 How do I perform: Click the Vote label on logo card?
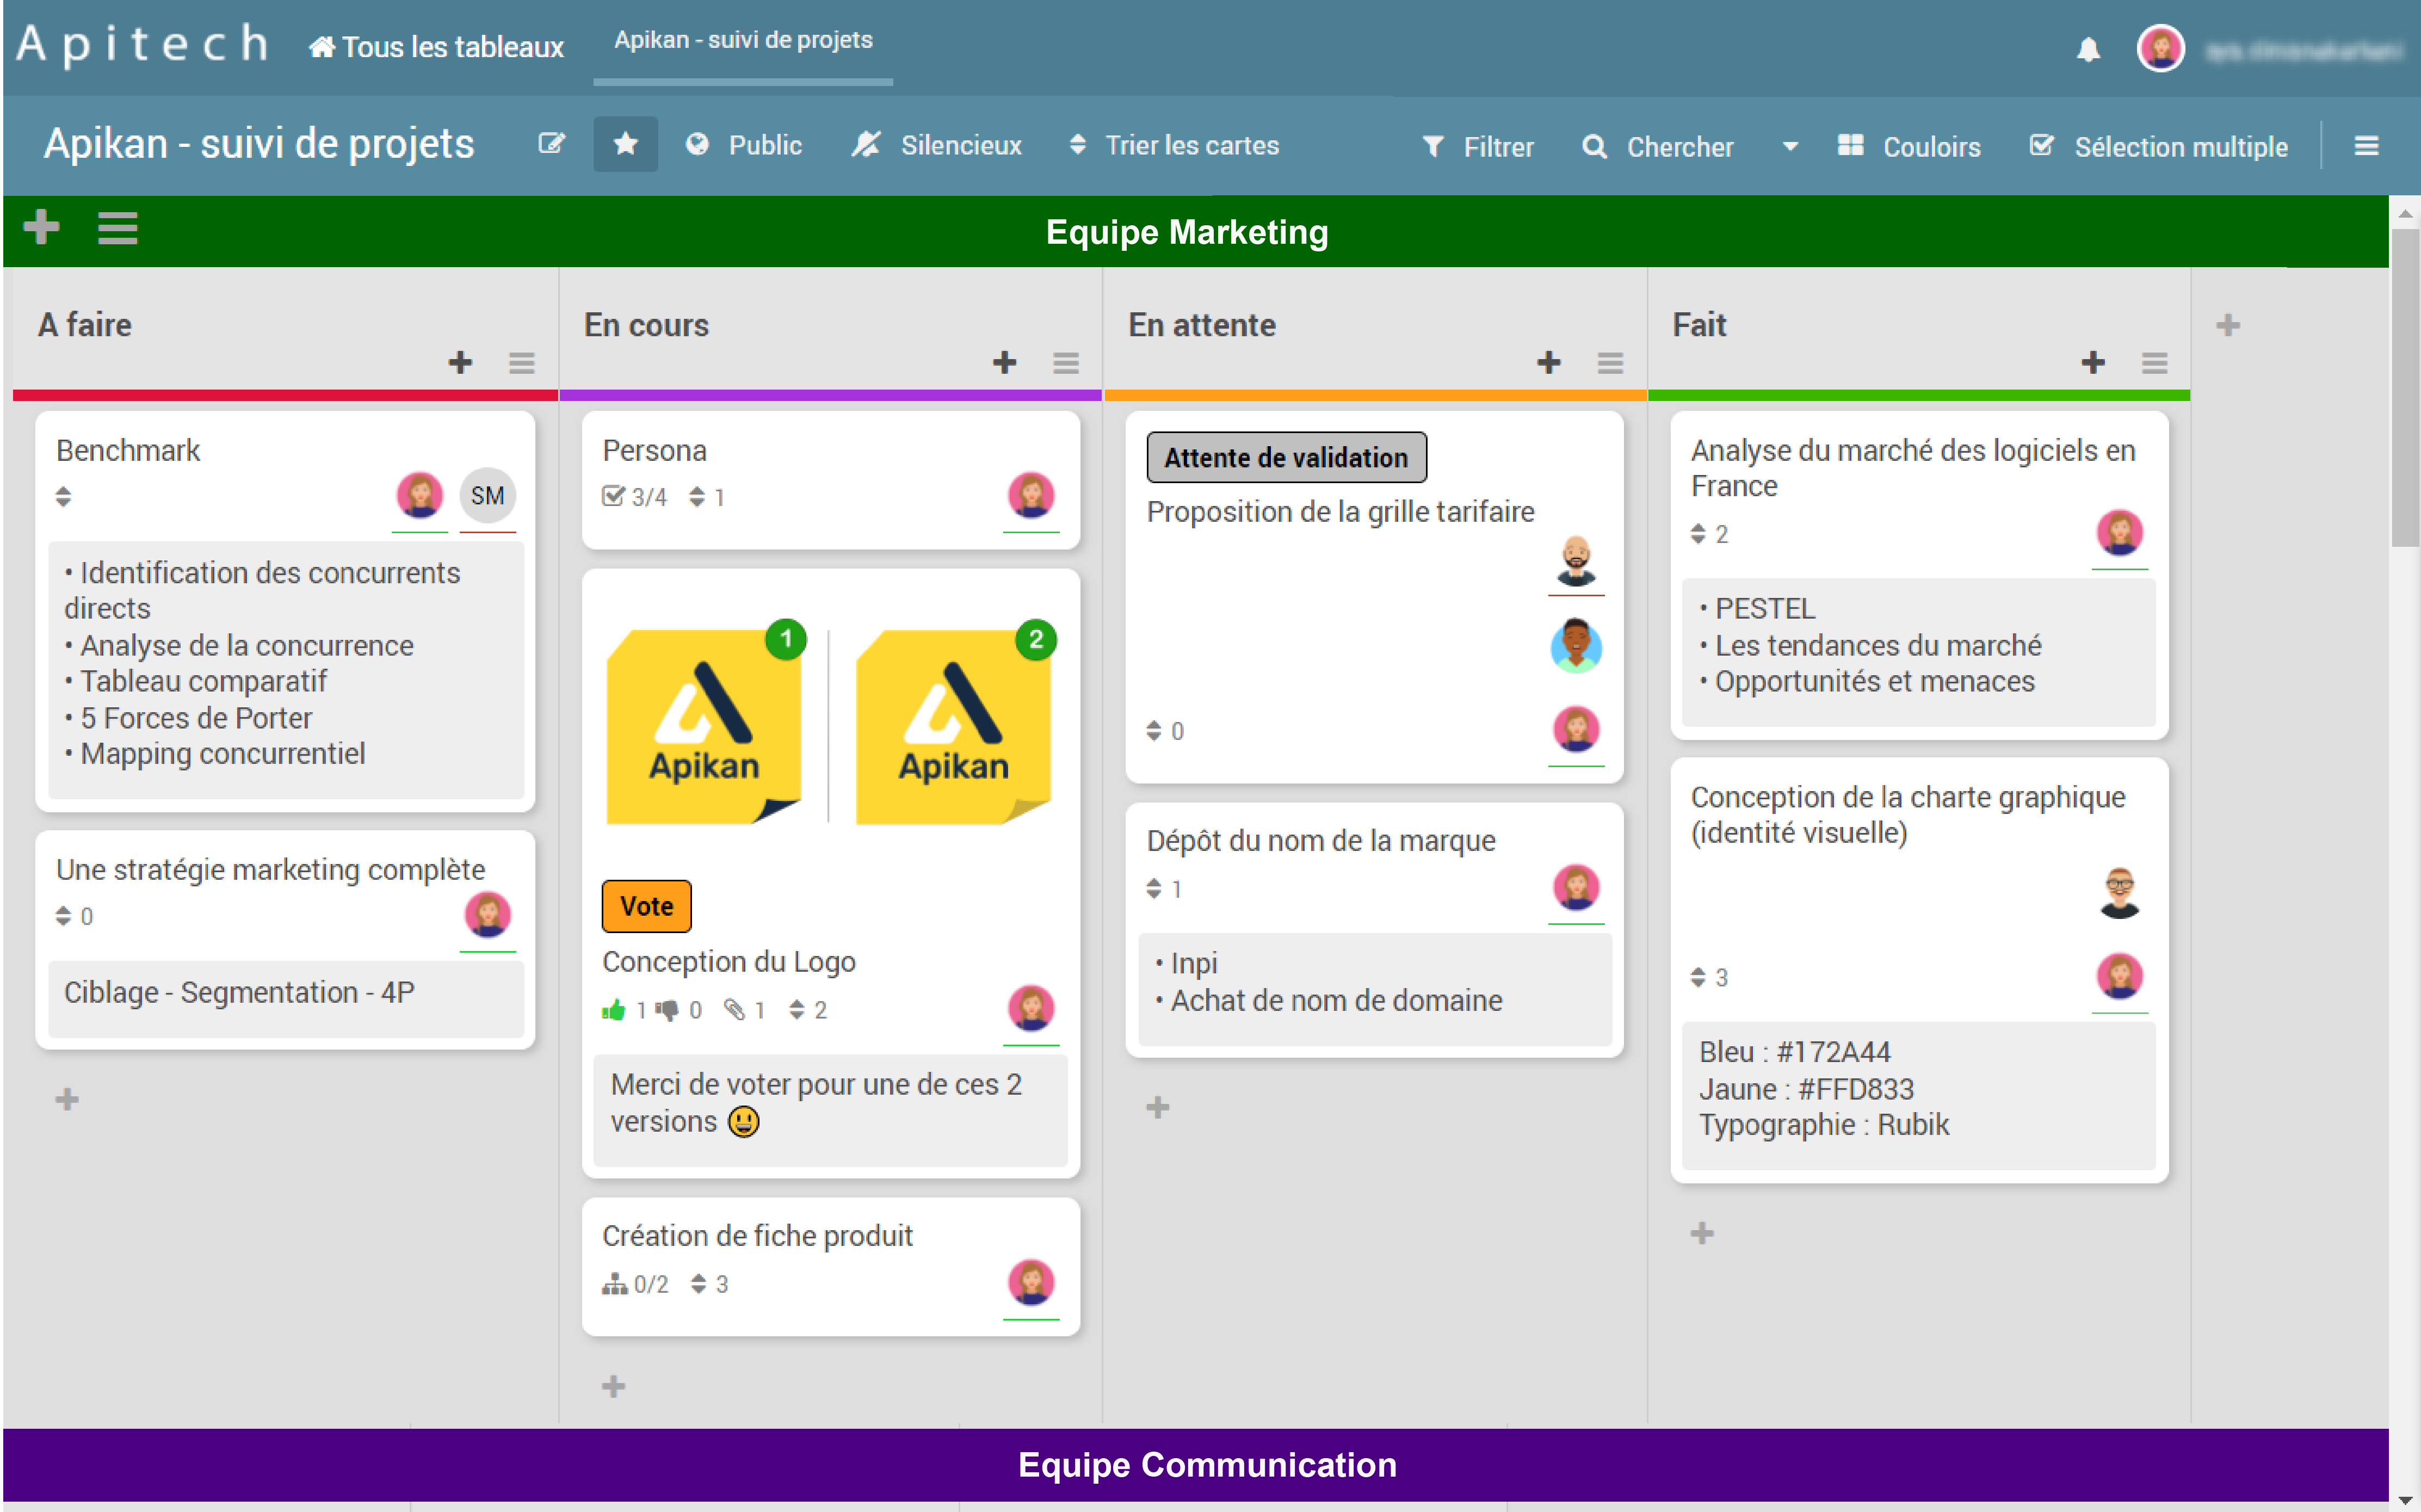(x=646, y=906)
